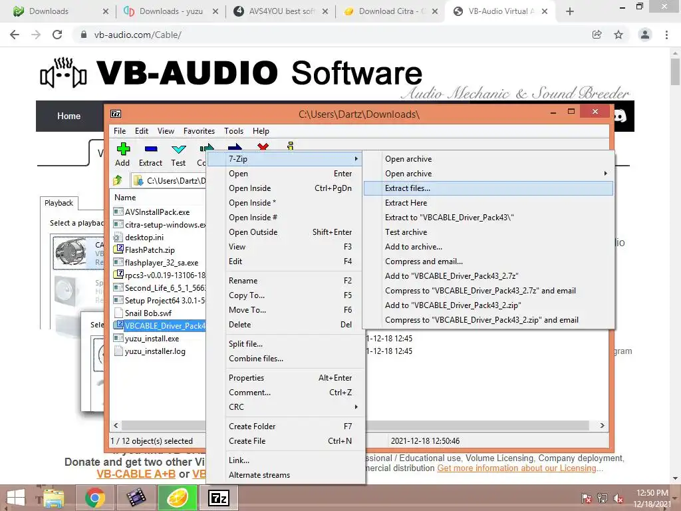The width and height of the screenshot is (681, 511).
Task: Select Move To... in the context menu
Action: click(285, 310)
